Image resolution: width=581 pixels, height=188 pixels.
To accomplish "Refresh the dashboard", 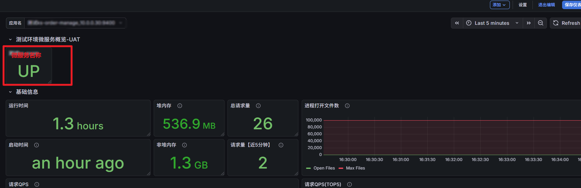I will pyautogui.click(x=566, y=23).
